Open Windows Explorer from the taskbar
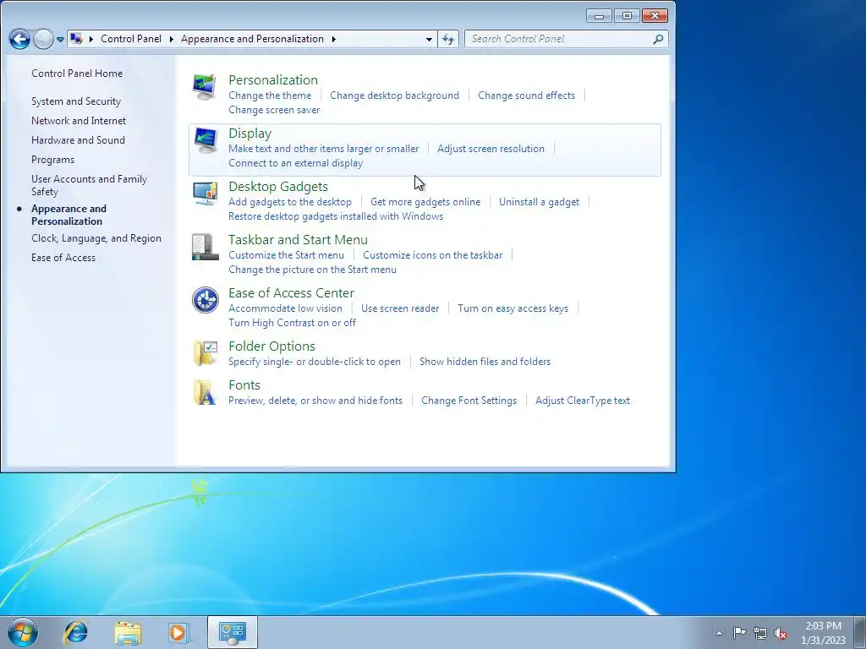The width and height of the screenshot is (866, 649). [x=128, y=632]
